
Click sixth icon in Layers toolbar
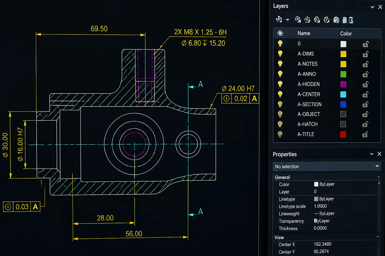coord(336,20)
